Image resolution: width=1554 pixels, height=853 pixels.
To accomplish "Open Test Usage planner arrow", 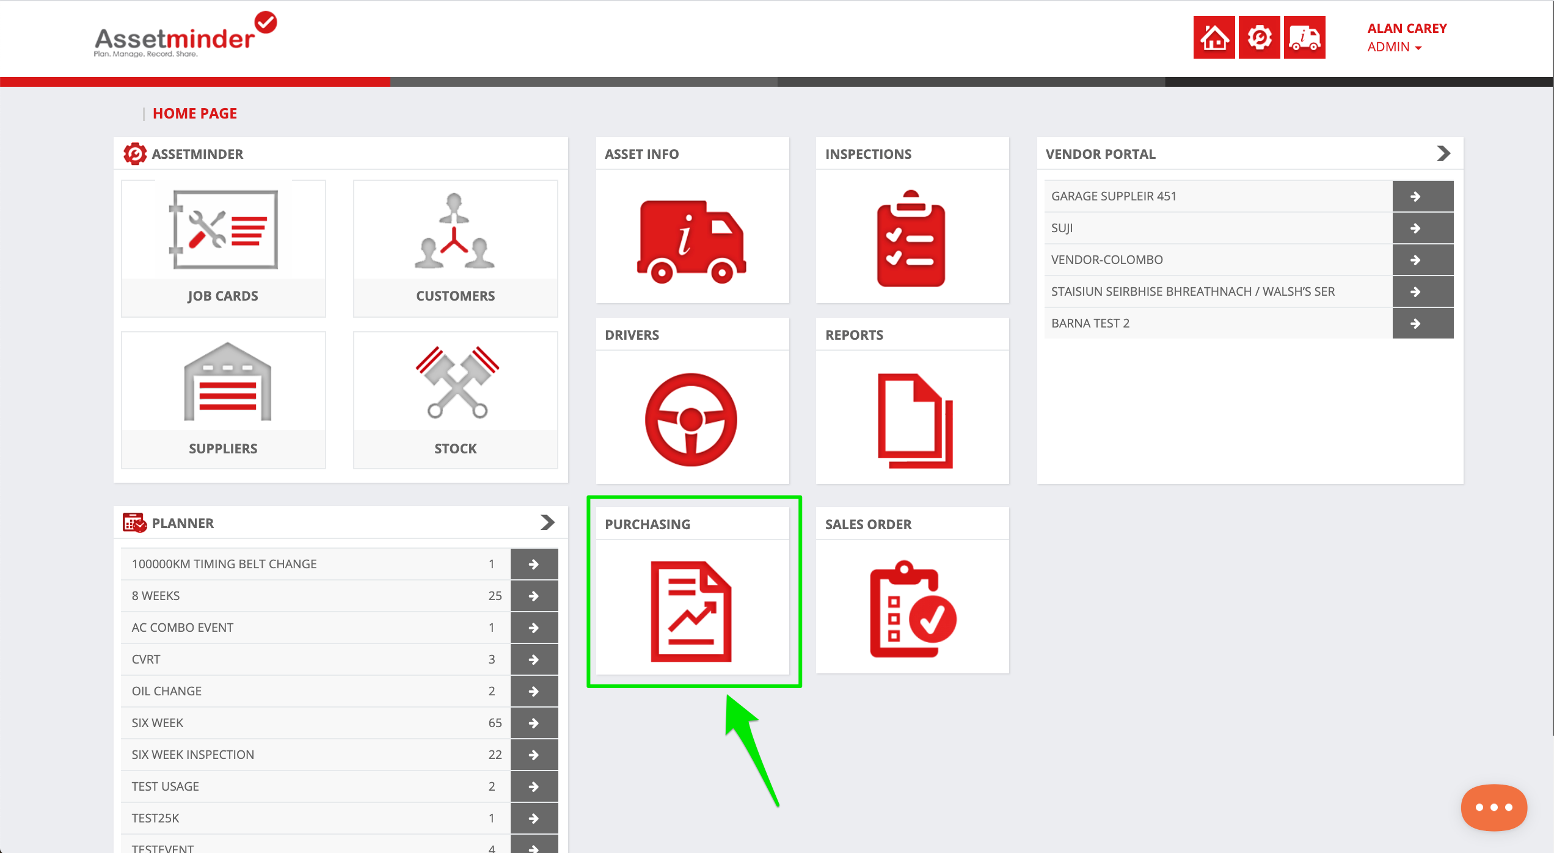I will click(534, 786).
